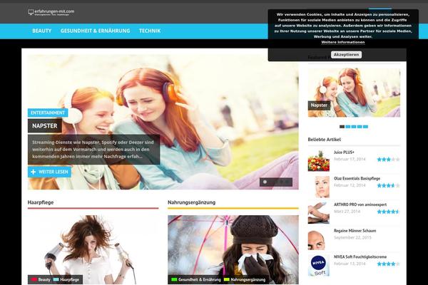Select the fifth featured-slider indicator
The height and width of the screenshot is (285, 428).
[x=366, y=127]
